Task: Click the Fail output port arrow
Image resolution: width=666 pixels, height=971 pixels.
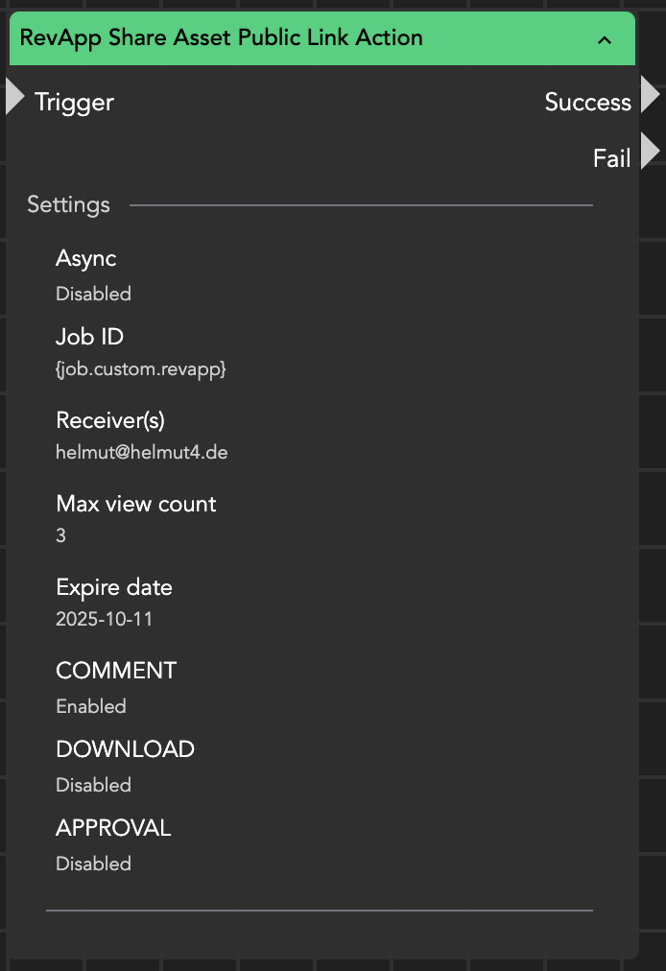Action: pos(650,152)
